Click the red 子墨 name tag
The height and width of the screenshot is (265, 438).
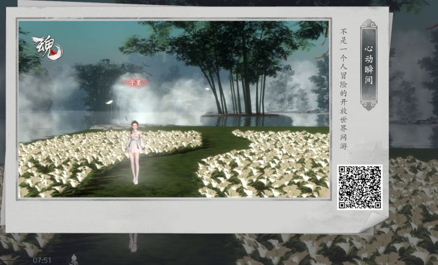coord(136,82)
